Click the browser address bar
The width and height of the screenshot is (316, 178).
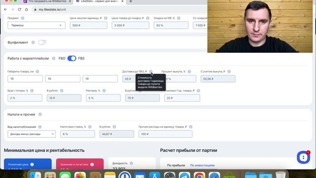click(x=119, y=9)
